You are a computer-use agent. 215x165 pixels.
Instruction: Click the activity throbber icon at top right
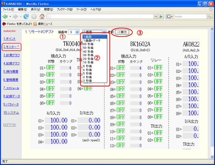pyautogui.click(x=211, y=9)
